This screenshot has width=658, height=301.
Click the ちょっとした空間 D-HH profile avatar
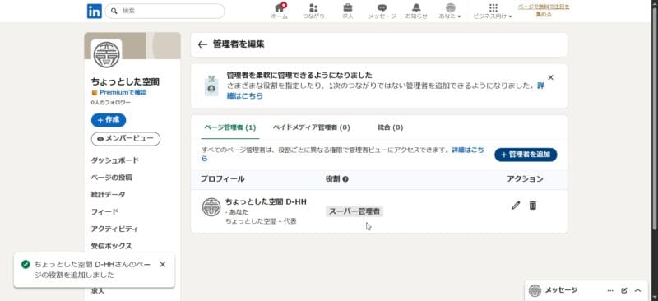coord(211,207)
